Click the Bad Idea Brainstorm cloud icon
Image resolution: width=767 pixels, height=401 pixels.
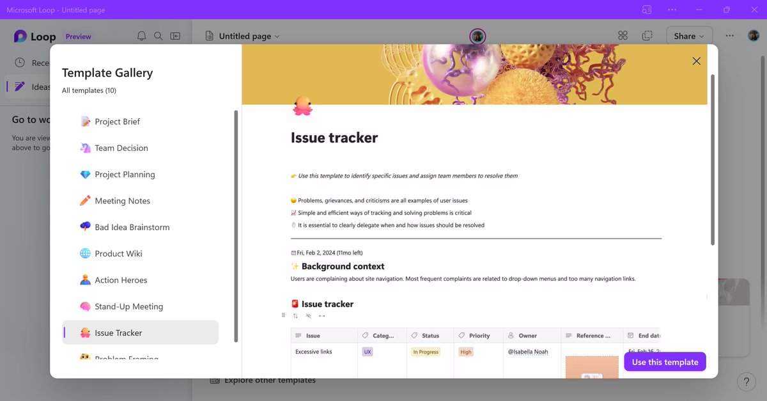pyautogui.click(x=85, y=227)
